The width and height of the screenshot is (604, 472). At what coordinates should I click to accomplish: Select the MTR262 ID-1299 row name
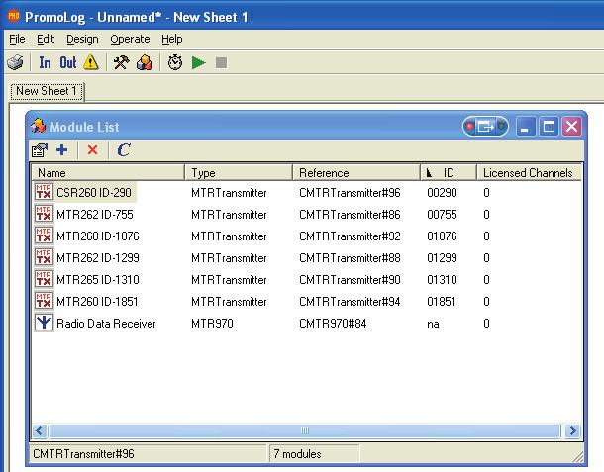pos(97,257)
